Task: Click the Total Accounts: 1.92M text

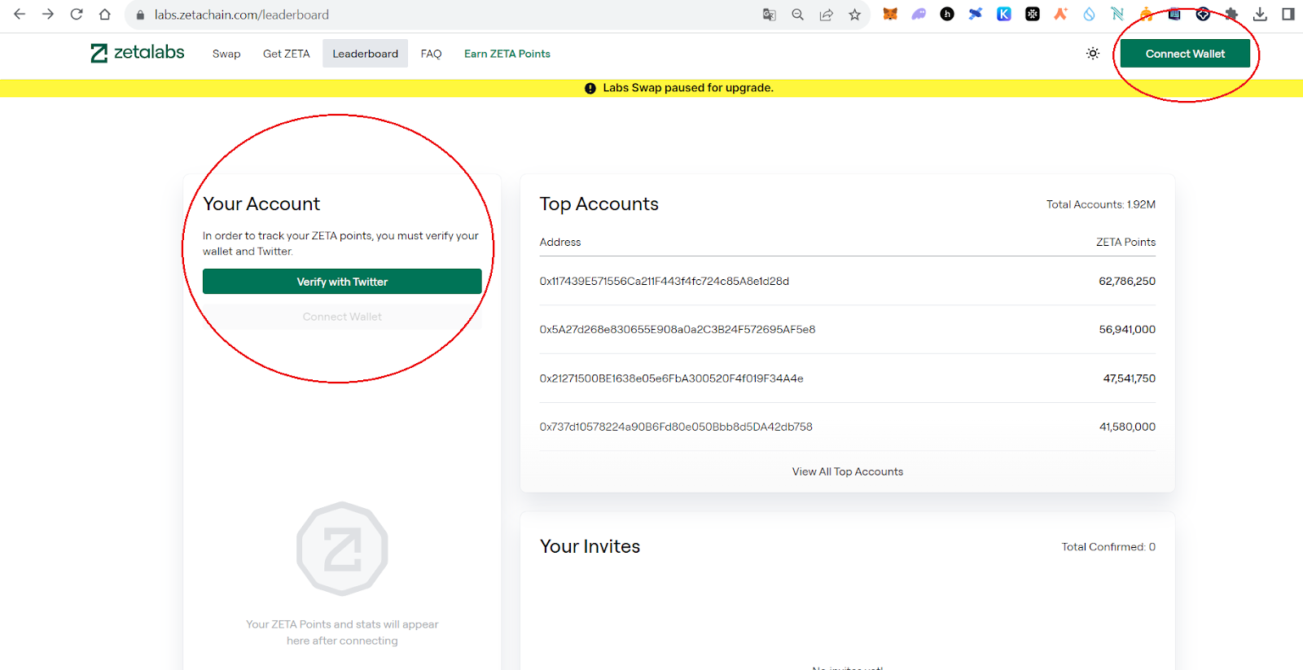Action: pyautogui.click(x=1101, y=204)
